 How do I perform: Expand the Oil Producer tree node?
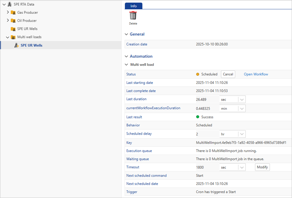[8, 21]
